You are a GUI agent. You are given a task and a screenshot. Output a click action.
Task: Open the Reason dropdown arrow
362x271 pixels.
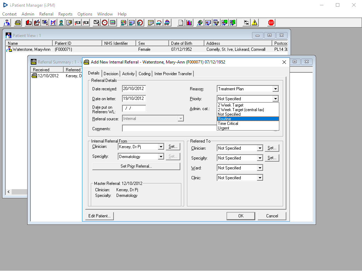[275, 89]
